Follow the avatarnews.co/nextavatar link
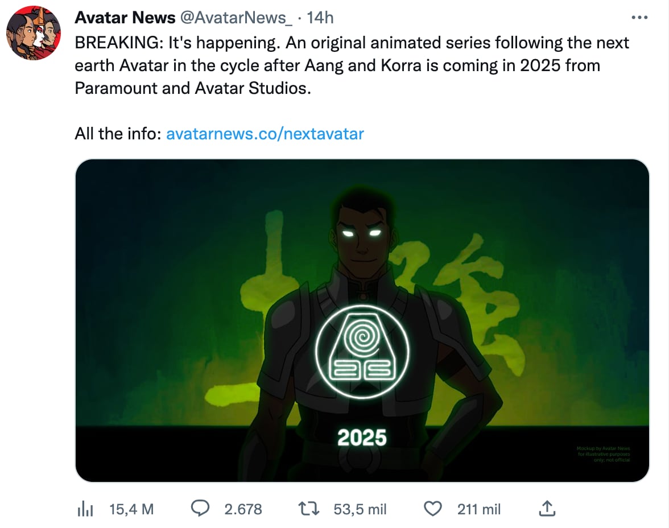This screenshot has width=669, height=528. coord(265,134)
